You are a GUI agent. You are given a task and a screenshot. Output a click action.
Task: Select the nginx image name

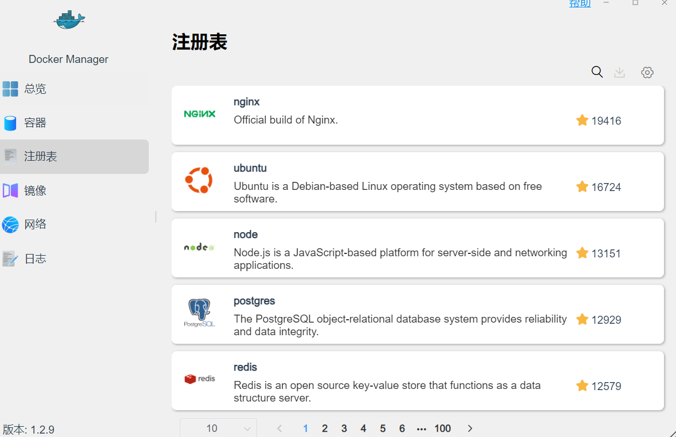(x=247, y=102)
